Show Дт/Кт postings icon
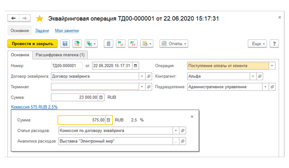 (133, 44)
